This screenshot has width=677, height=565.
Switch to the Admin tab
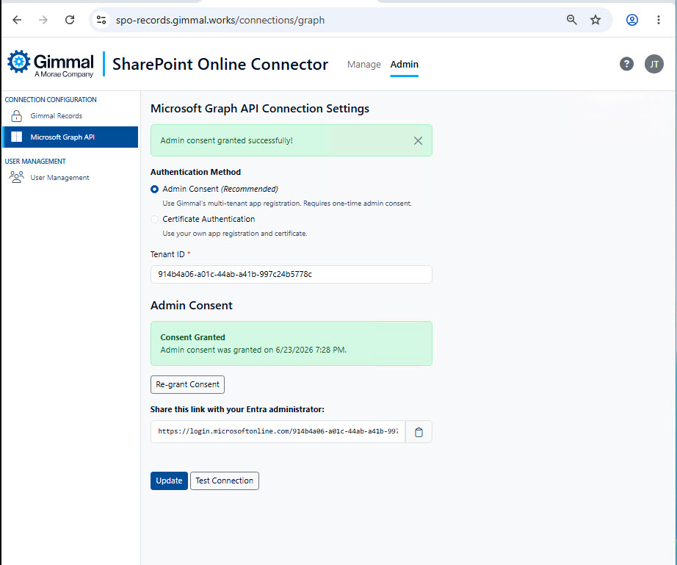pyautogui.click(x=404, y=65)
